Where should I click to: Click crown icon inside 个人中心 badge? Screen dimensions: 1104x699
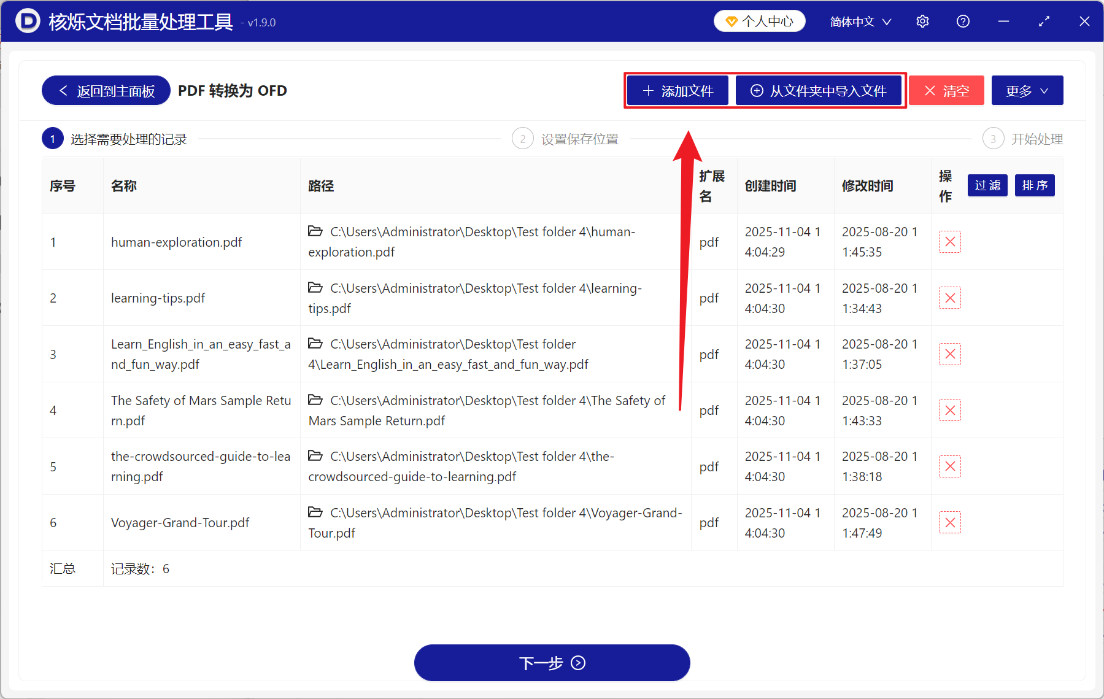731,20
